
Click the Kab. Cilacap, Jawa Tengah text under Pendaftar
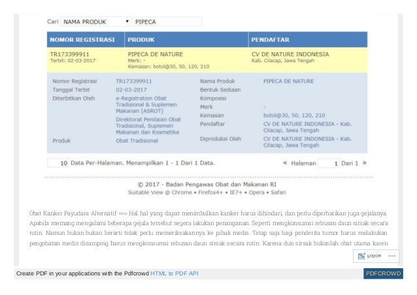(x=283, y=61)
